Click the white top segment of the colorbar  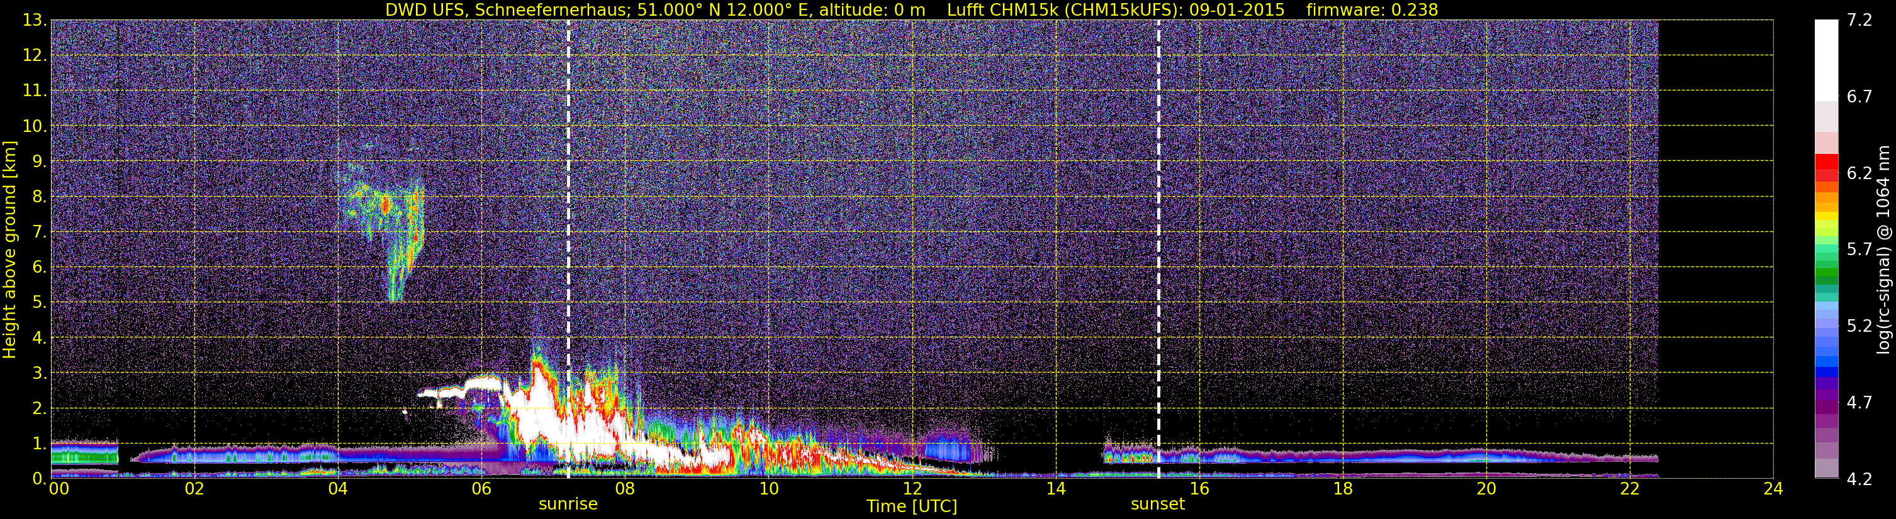pyautogui.click(x=1826, y=60)
